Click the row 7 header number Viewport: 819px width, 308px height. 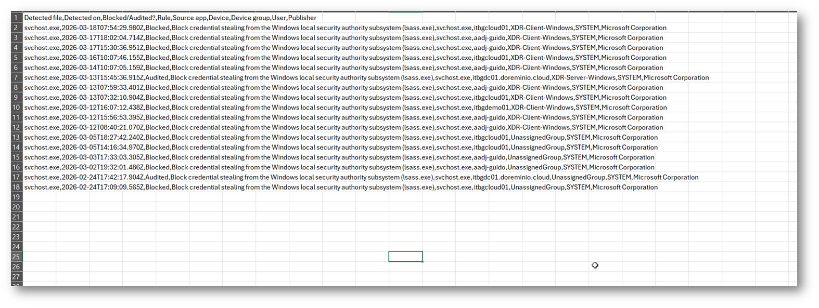coord(16,77)
